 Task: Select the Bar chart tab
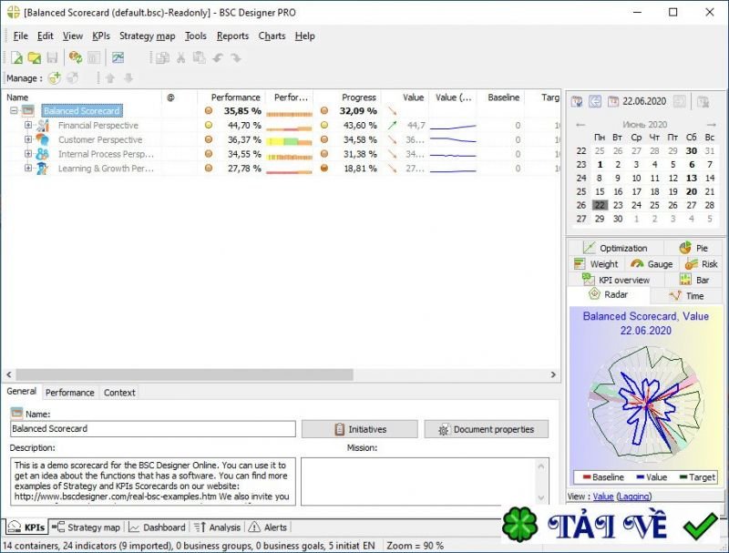[x=693, y=280]
